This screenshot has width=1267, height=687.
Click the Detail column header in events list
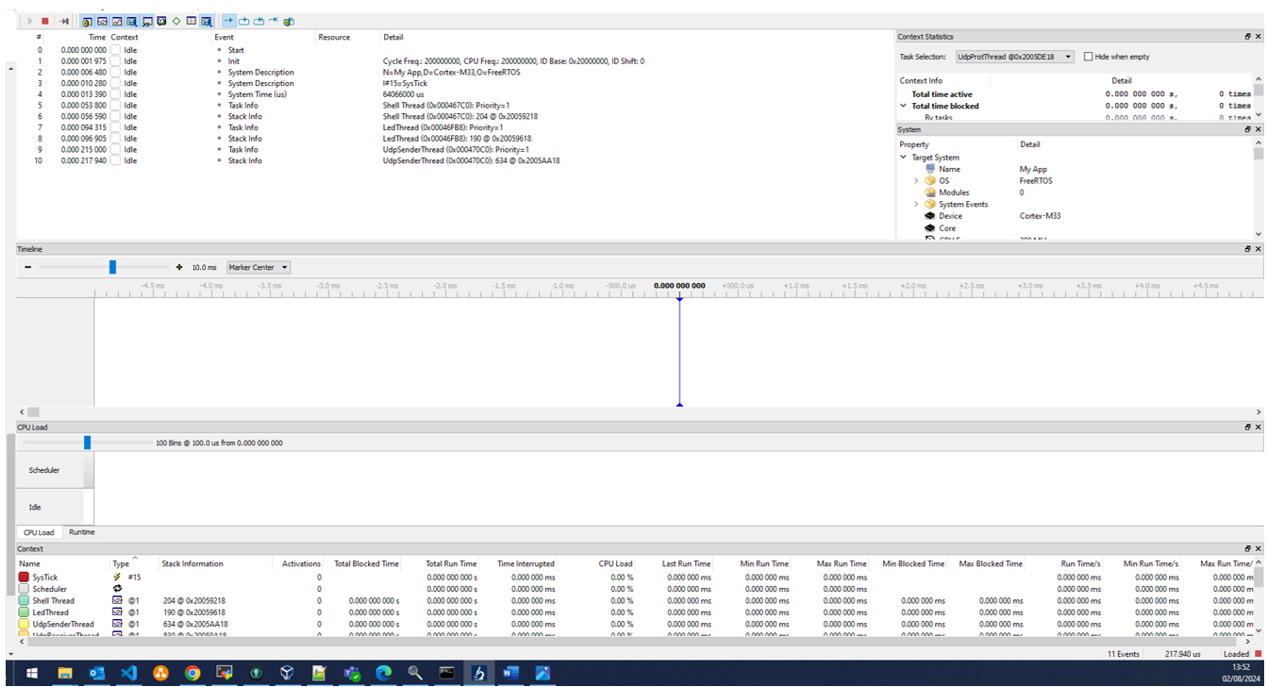point(393,38)
